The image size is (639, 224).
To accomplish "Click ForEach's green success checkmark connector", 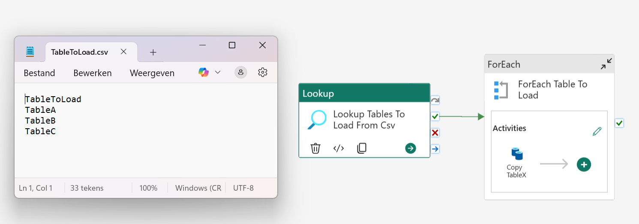I will tap(619, 123).
